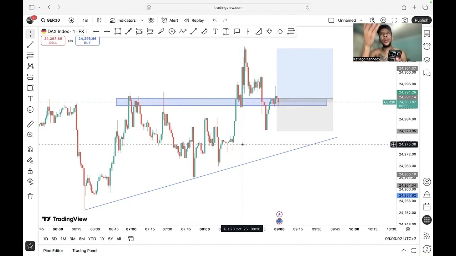Image resolution: width=456 pixels, height=256 pixels.
Task: Select the ruler measure tool
Action: point(30,124)
